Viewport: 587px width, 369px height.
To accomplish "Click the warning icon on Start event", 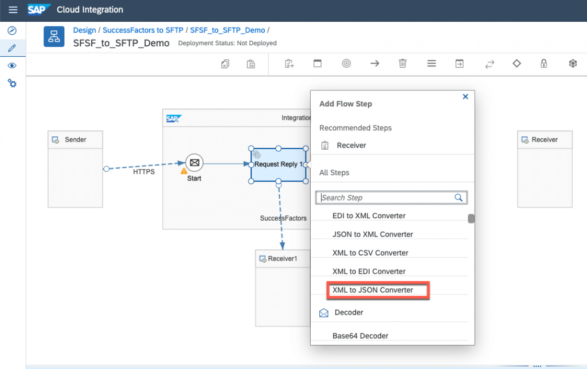I will click(184, 171).
